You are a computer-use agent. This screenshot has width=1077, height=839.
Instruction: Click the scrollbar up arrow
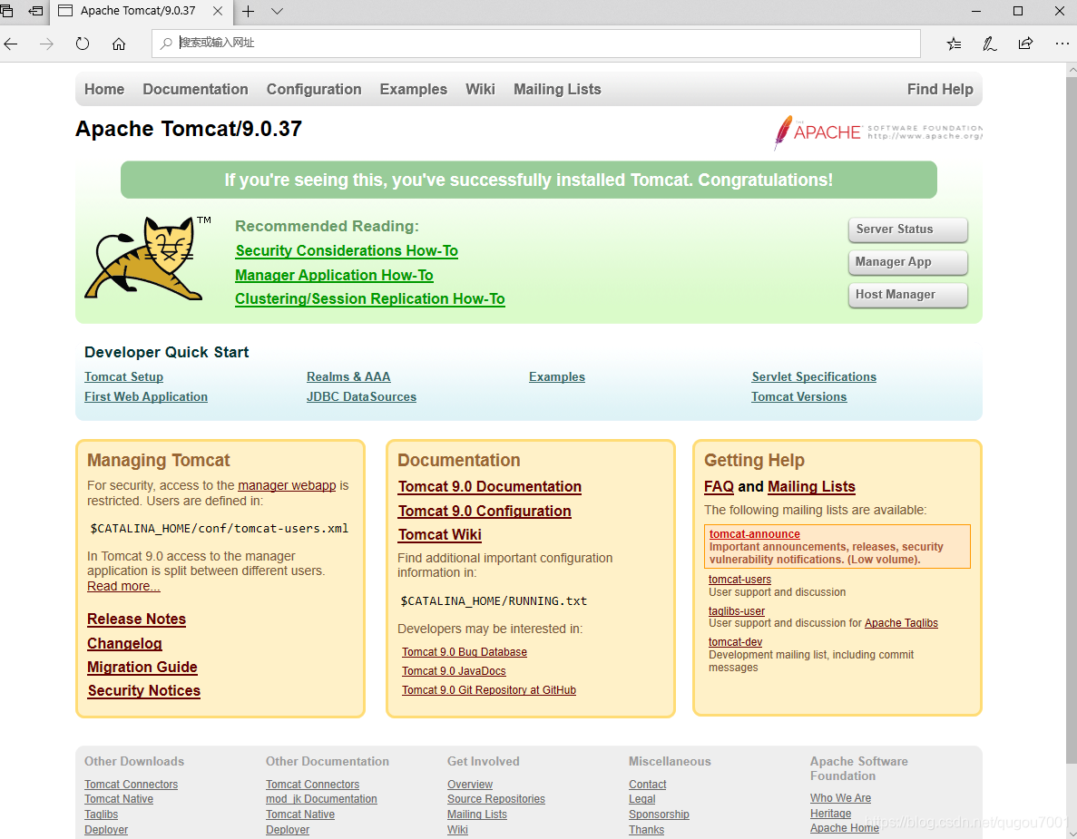[x=1072, y=69]
